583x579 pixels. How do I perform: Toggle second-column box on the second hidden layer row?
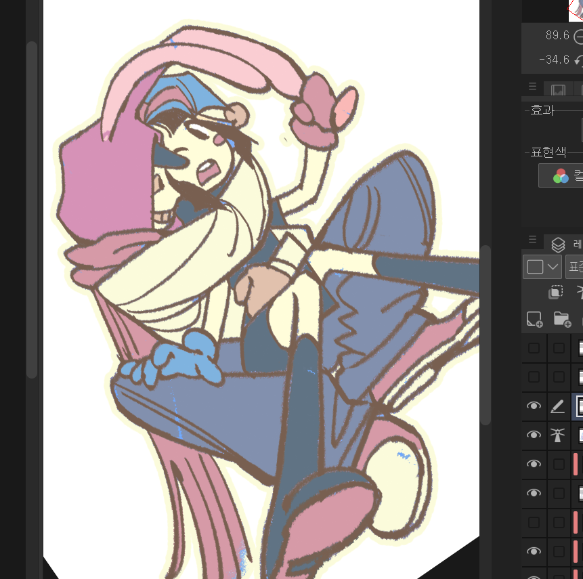coord(559,377)
